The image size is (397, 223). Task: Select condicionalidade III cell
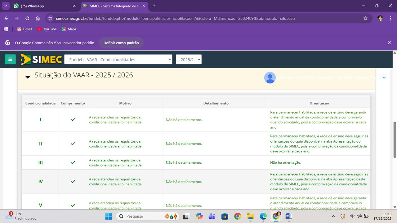point(40,163)
